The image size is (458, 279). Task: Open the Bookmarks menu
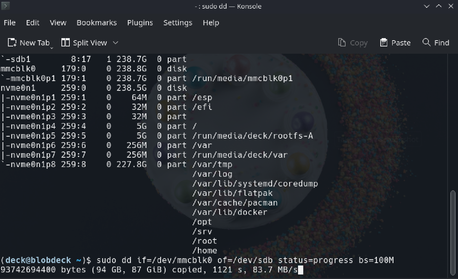(96, 23)
